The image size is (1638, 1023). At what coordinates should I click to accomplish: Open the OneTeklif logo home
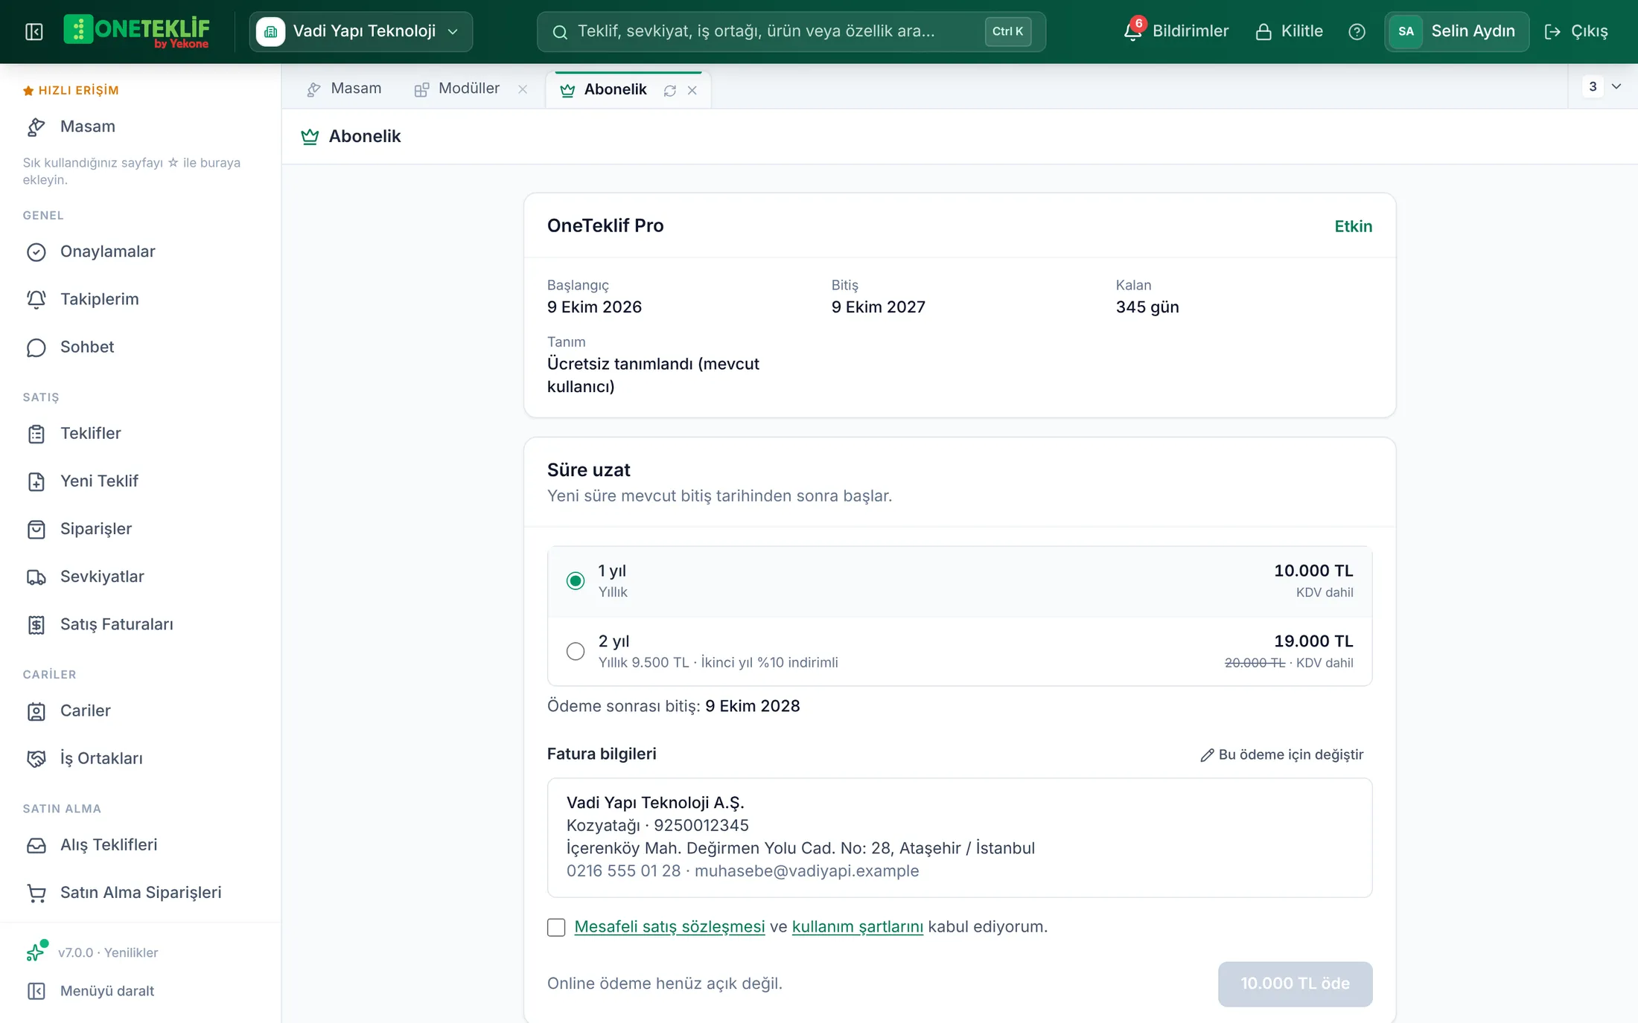[x=137, y=31]
